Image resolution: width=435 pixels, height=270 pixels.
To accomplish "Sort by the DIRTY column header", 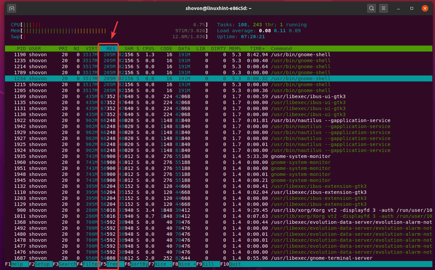I will click(218, 49).
